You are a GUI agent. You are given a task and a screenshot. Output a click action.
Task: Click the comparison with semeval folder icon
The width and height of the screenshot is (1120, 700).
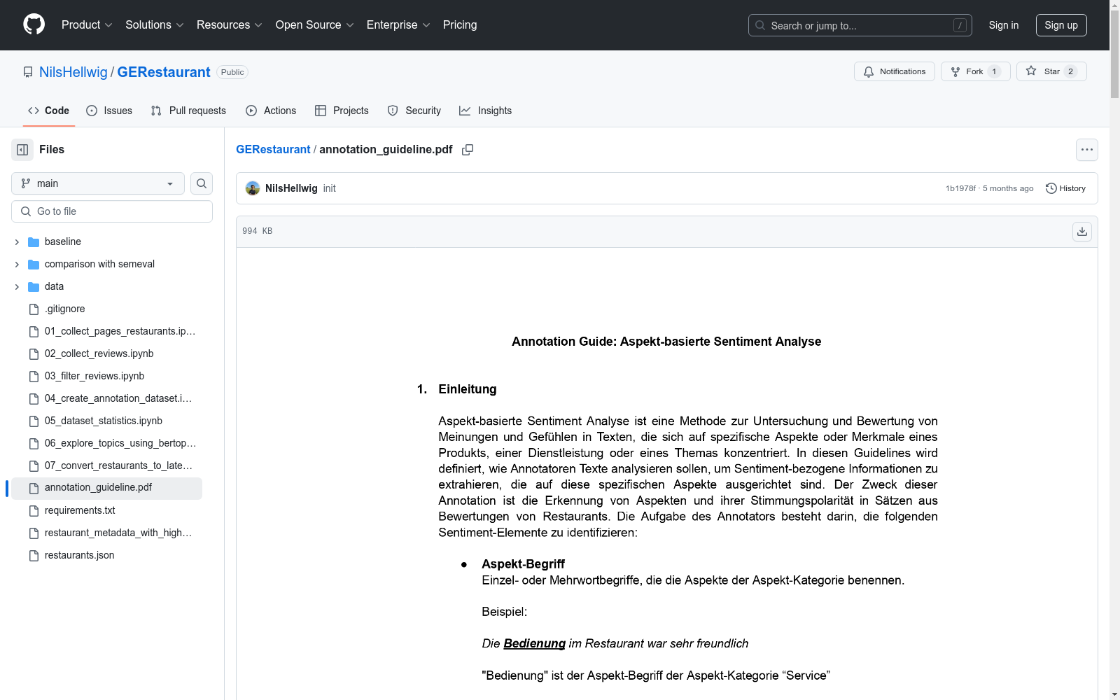[x=34, y=265]
